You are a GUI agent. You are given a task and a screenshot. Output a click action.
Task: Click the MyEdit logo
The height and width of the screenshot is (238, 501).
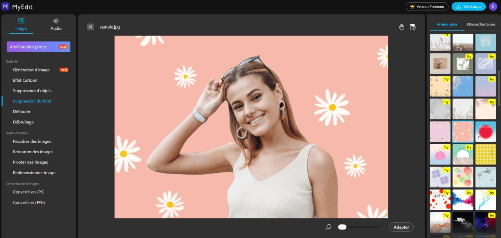coord(17,6)
